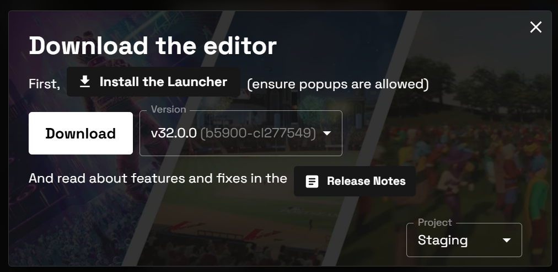
Task: Click the white Download button
Action: pos(81,133)
